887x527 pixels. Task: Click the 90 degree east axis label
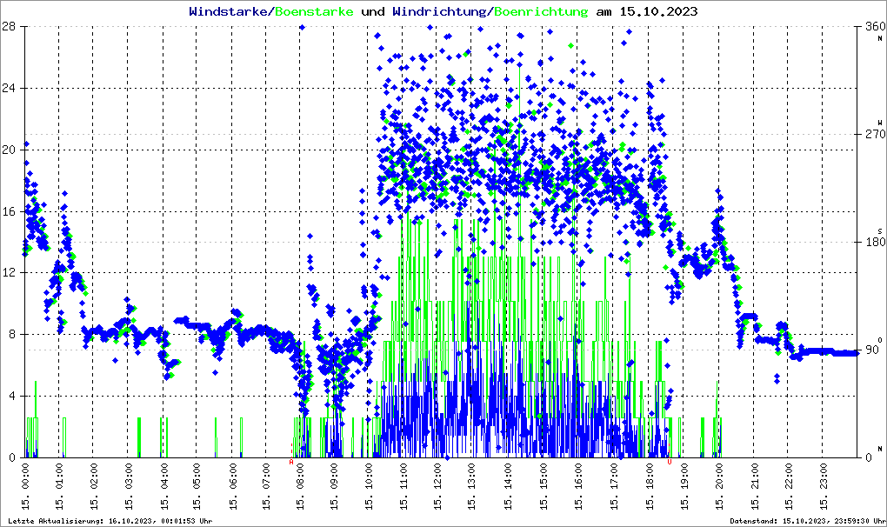click(x=871, y=350)
